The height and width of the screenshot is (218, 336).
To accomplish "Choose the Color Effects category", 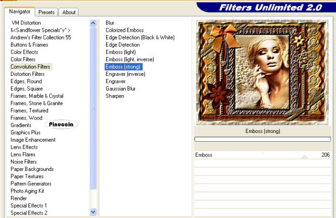I will point(24,52).
